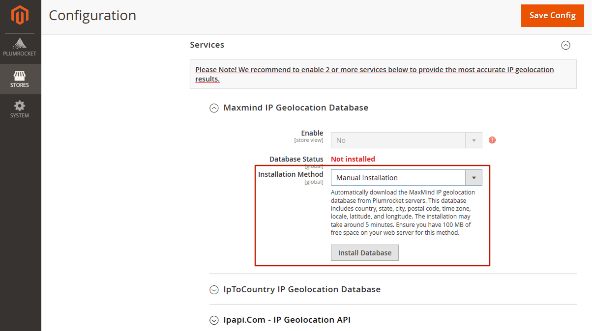The width and height of the screenshot is (592, 331).
Task: Click the [store view] scope label under Enable
Action: pyautogui.click(x=309, y=139)
